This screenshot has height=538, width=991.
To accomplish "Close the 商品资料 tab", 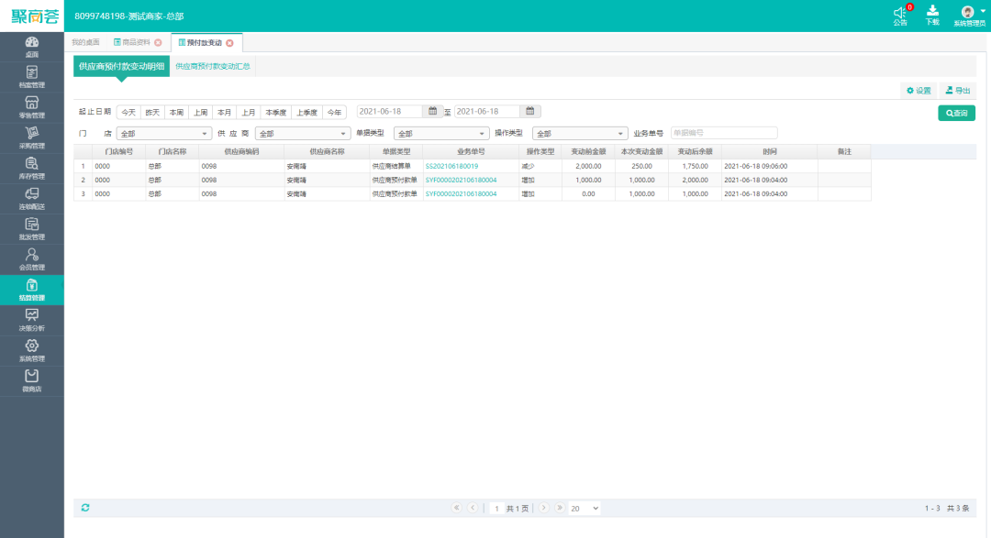I will pos(158,43).
